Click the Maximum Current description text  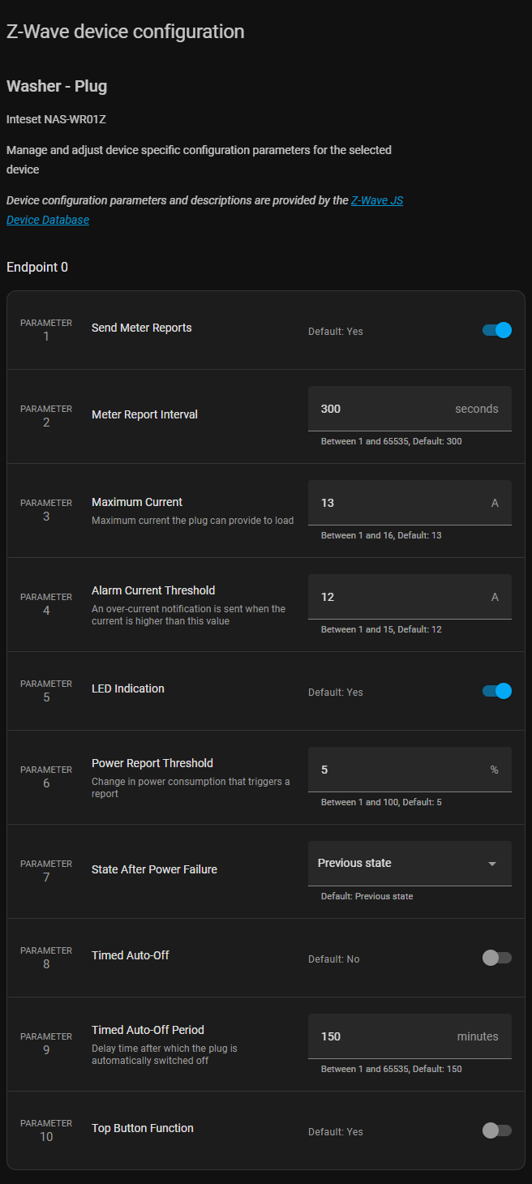coord(192,521)
